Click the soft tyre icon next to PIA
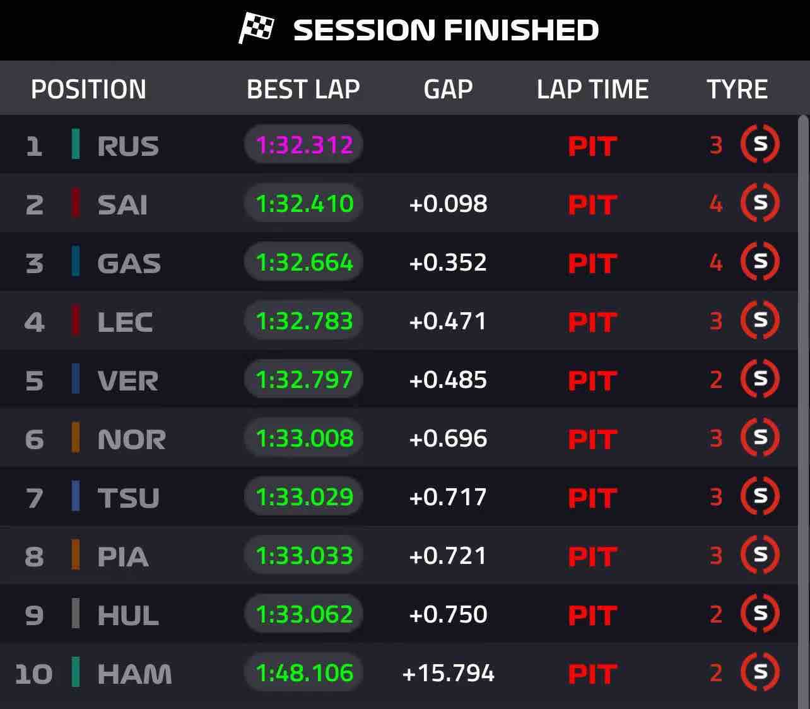This screenshot has width=810, height=709. (760, 555)
